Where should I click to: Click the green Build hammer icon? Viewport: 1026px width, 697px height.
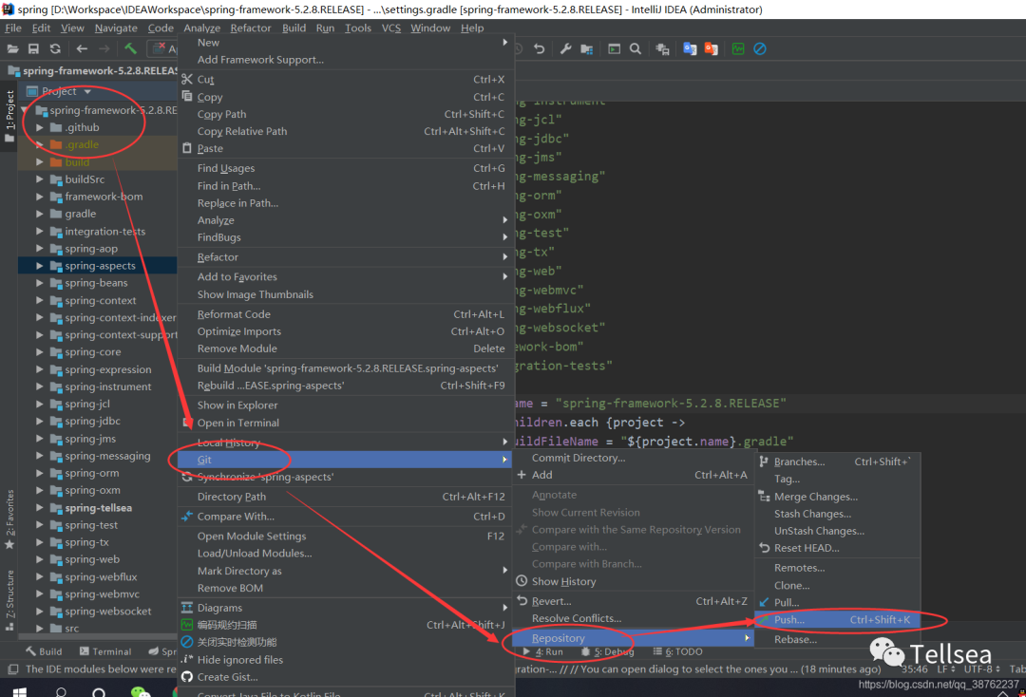point(130,48)
